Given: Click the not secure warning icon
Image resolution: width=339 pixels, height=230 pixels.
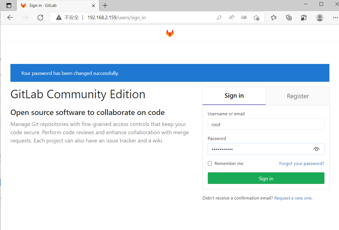Looking at the screenshot, I should [59, 18].
